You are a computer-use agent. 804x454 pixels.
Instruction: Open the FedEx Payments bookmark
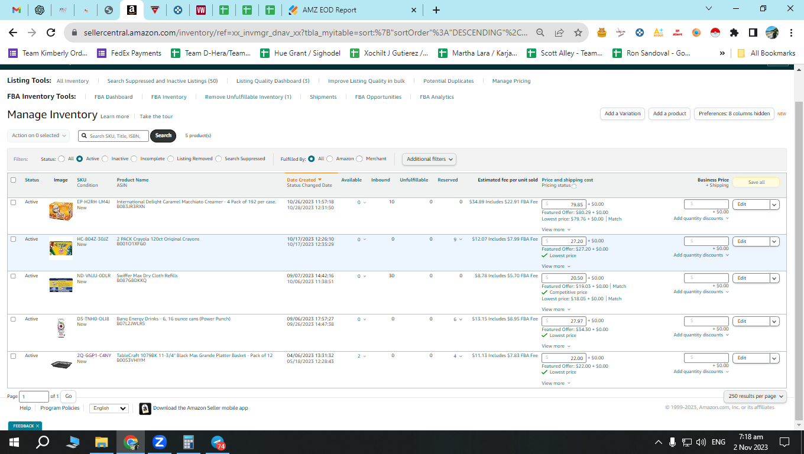coord(129,53)
